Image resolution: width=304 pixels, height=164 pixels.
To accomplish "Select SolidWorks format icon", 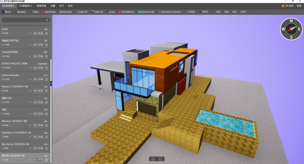I will click(x=126, y=12).
